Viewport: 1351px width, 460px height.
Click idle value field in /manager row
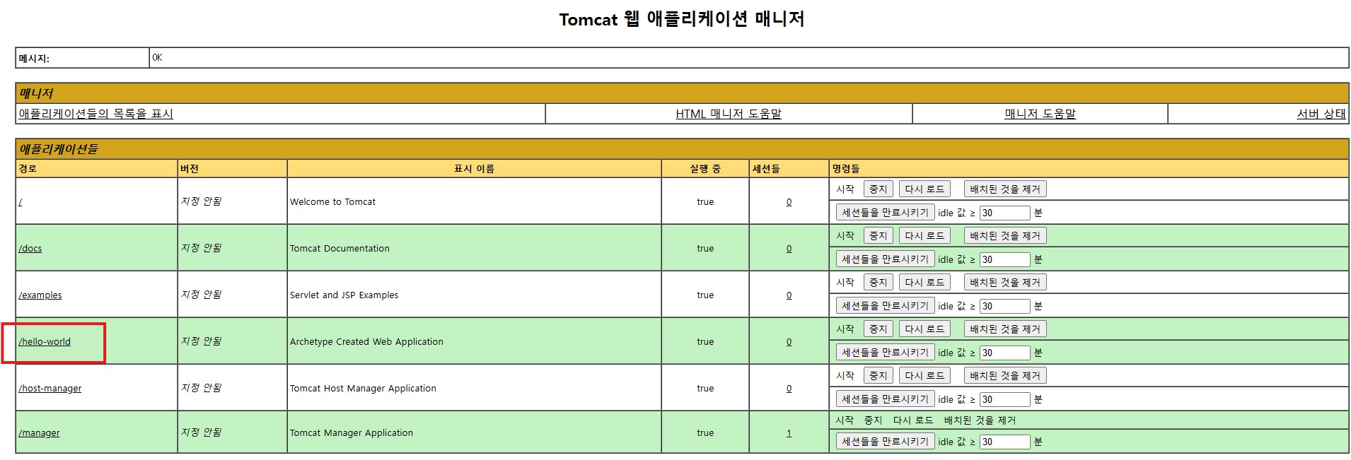click(1004, 442)
